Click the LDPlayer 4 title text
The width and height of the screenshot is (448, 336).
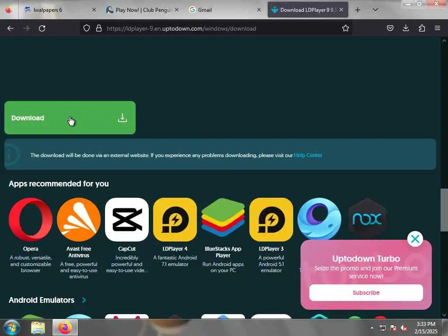[175, 249]
